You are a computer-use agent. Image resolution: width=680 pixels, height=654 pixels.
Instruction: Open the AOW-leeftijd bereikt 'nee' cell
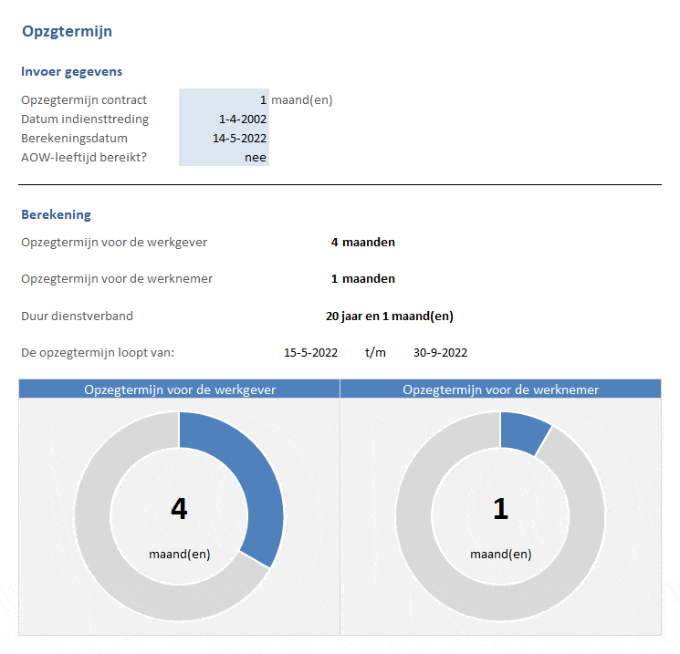pos(224,157)
